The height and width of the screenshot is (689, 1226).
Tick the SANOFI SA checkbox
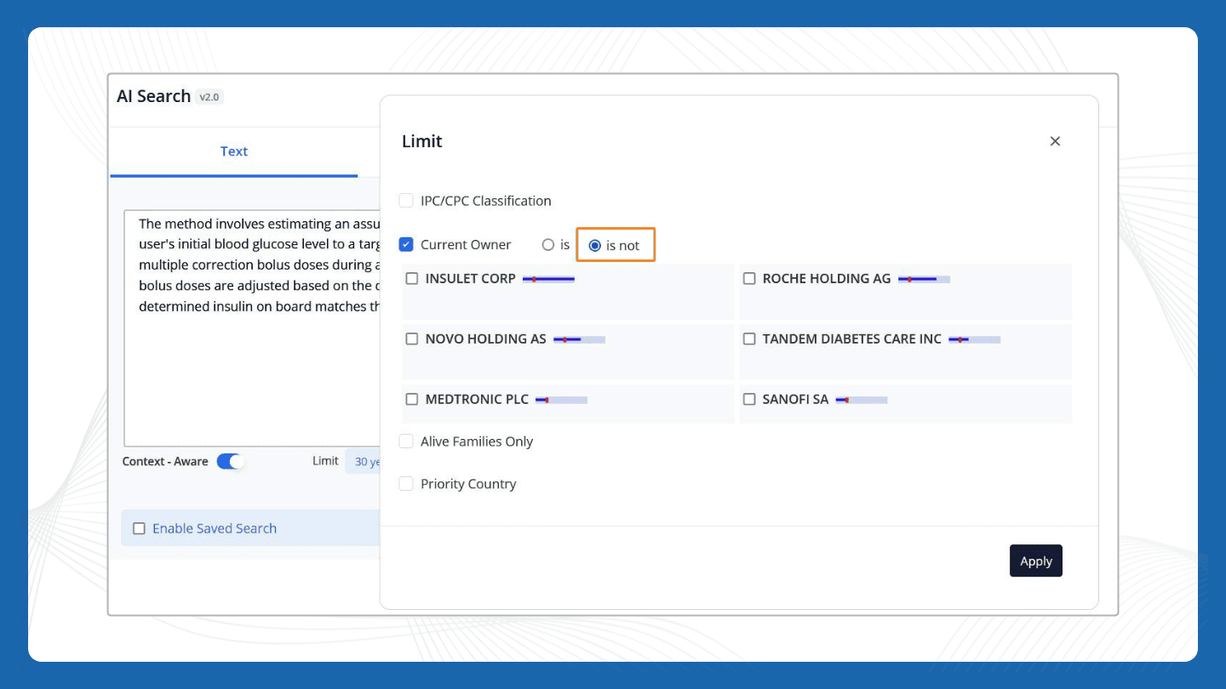749,399
